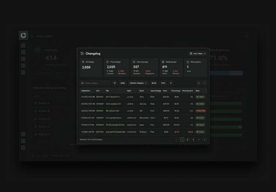This screenshot has width=276, height=192.
Task: Add a filter with the plus button
Action: 171,83
